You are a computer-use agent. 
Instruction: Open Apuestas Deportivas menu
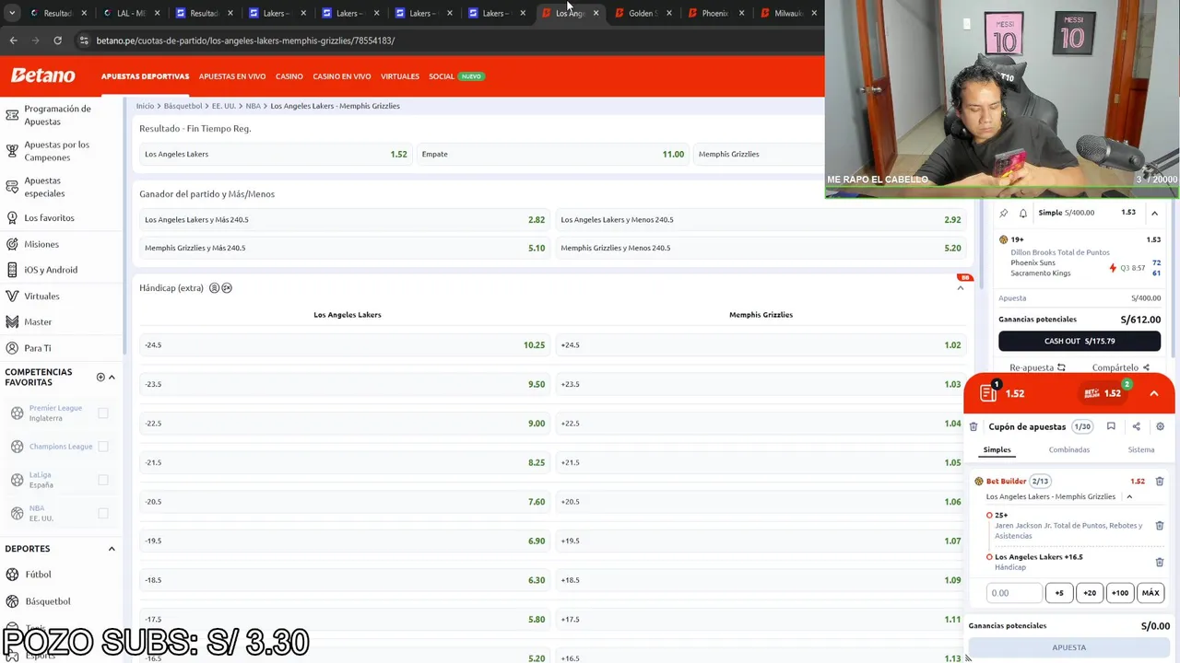(x=145, y=76)
